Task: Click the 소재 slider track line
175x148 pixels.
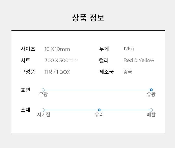Action: (71, 110)
